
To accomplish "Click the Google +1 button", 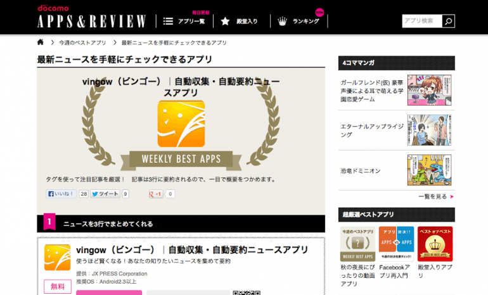I will (156, 194).
